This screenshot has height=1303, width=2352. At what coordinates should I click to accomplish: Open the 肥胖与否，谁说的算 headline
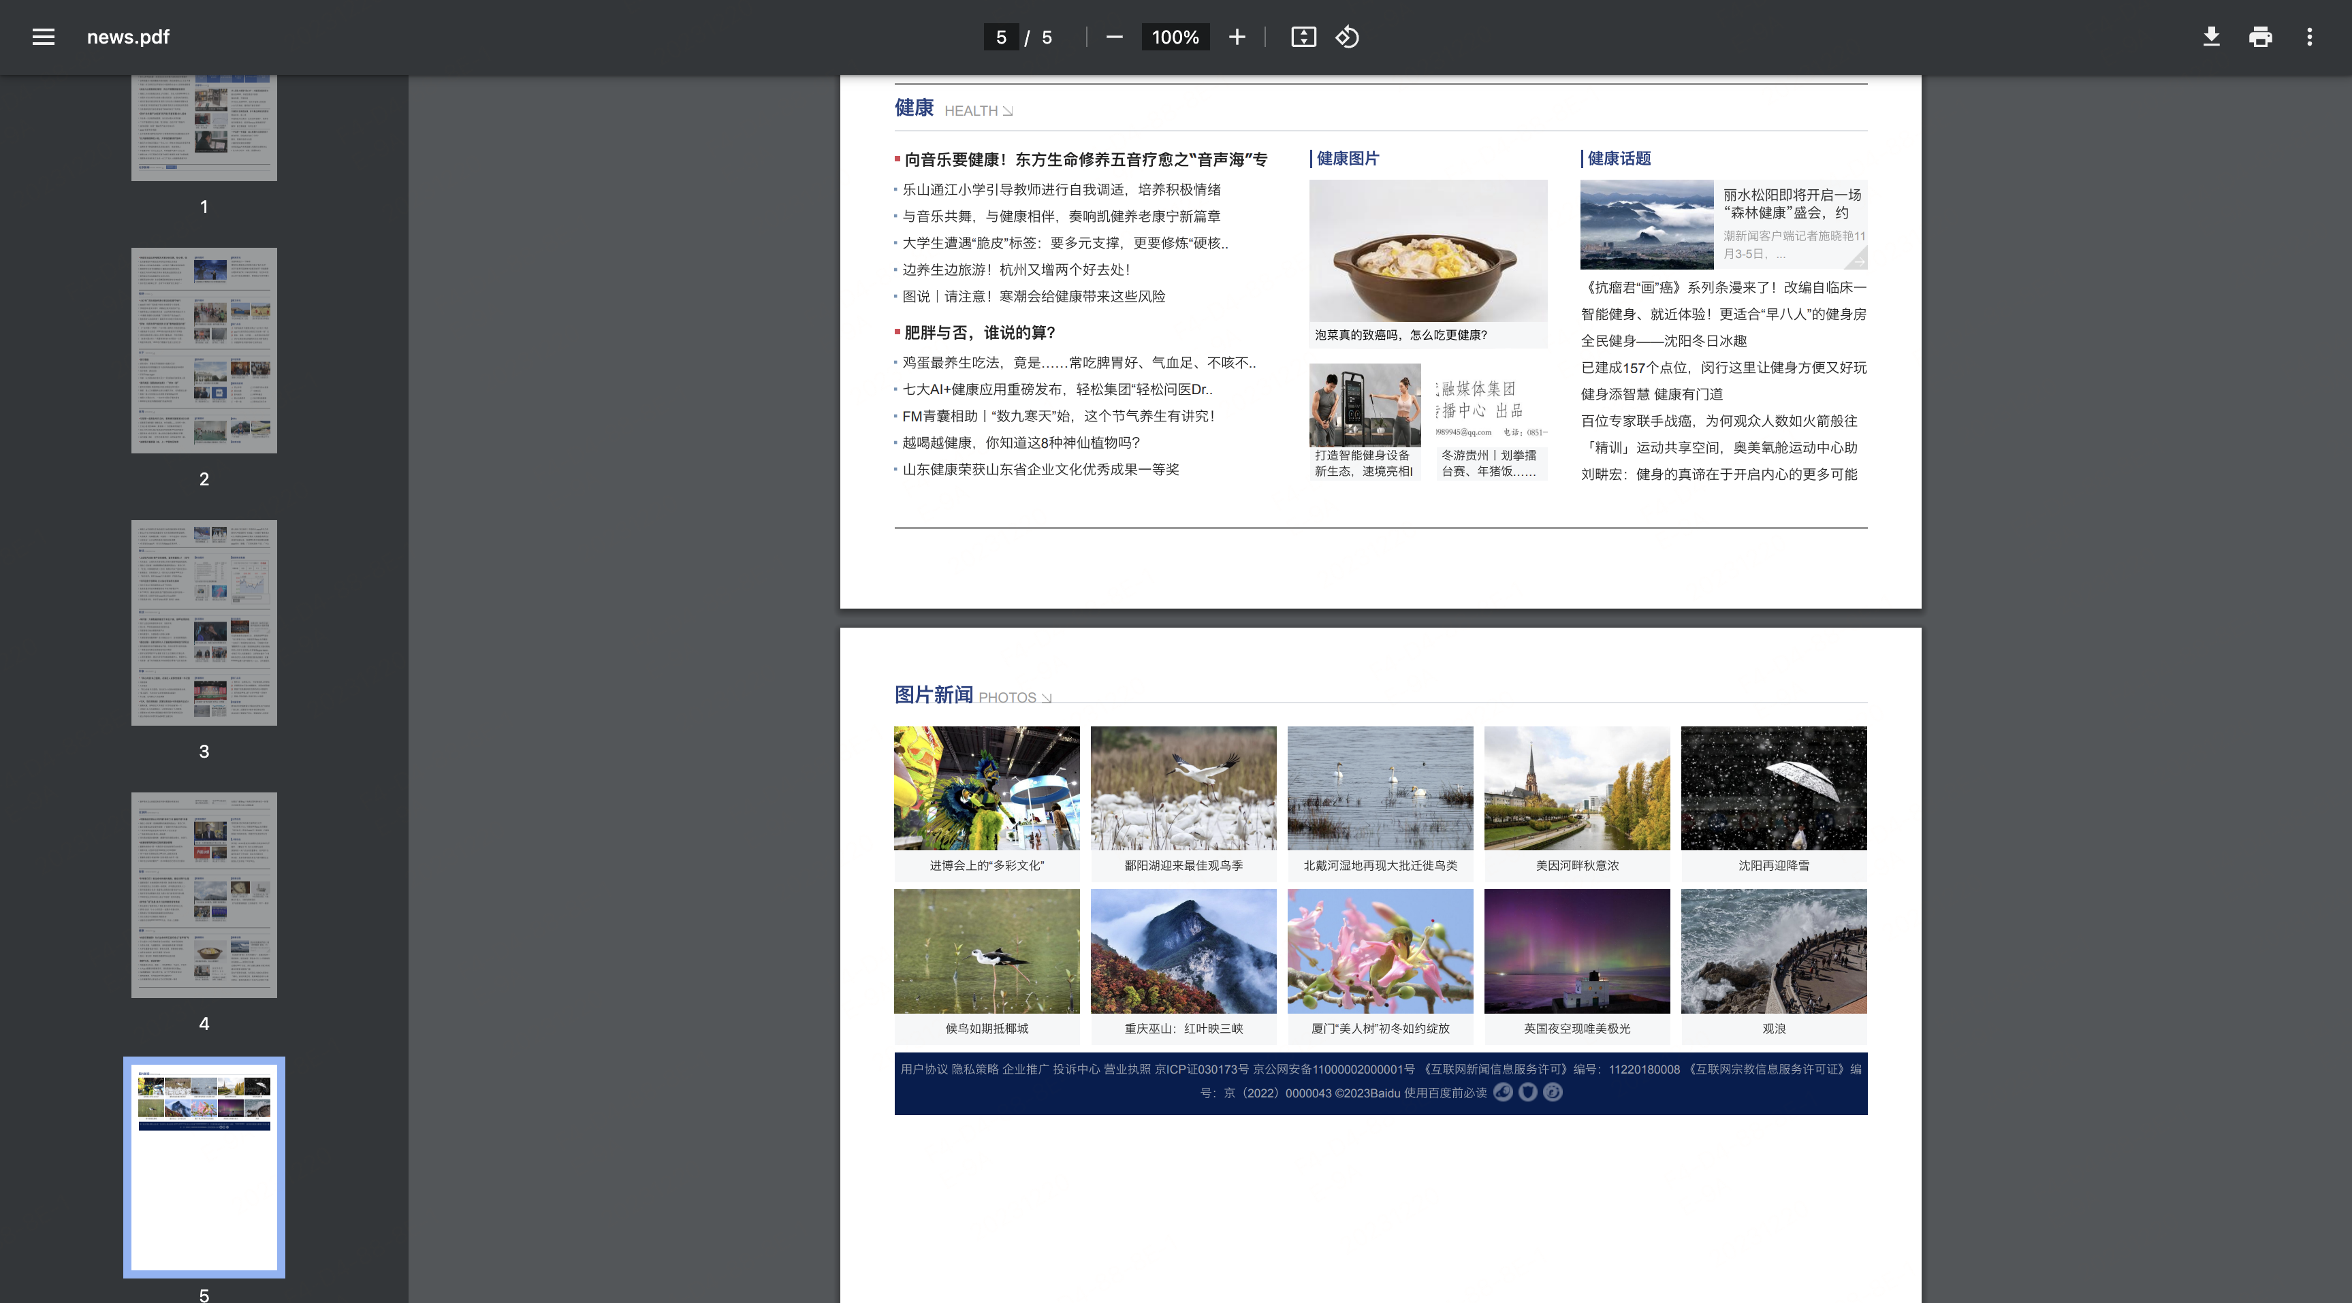pyautogui.click(x=979, y=332)
